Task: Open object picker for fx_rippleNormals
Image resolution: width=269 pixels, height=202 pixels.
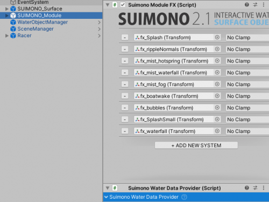Action: click(217, 49)
